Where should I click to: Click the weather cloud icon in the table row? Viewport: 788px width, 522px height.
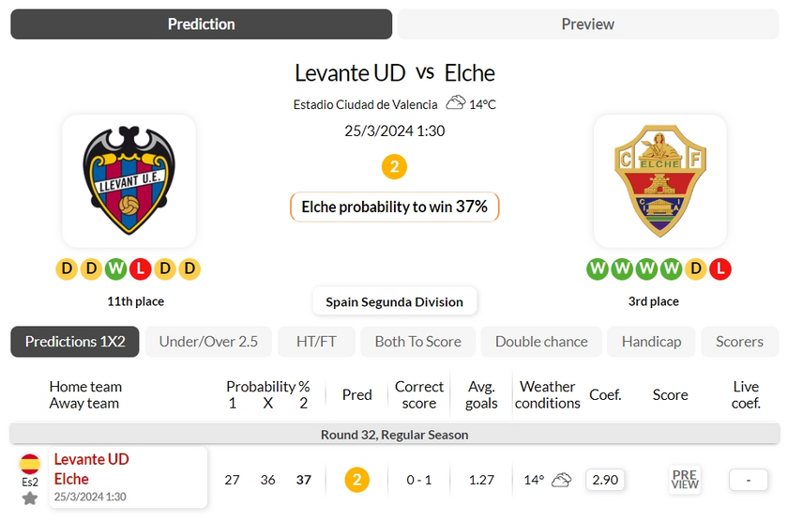tap(561, 480)
